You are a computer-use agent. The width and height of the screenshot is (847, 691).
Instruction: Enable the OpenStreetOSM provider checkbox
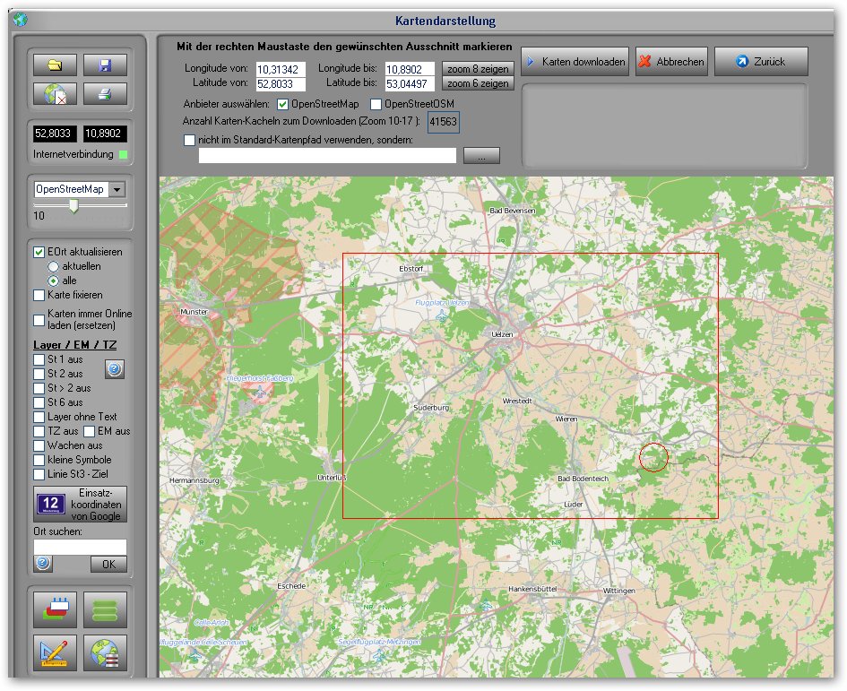[376, 104]
